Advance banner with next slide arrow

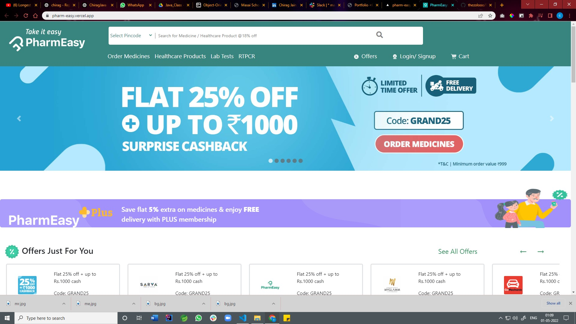[552, 118]
